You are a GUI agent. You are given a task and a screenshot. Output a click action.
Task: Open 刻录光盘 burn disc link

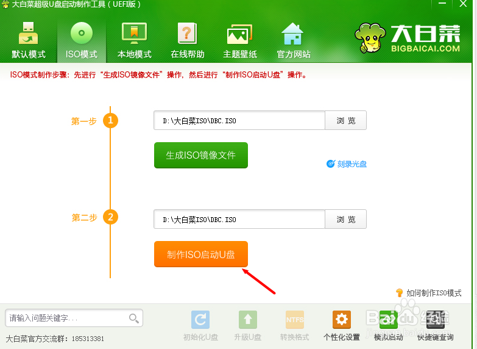(347, 164)
